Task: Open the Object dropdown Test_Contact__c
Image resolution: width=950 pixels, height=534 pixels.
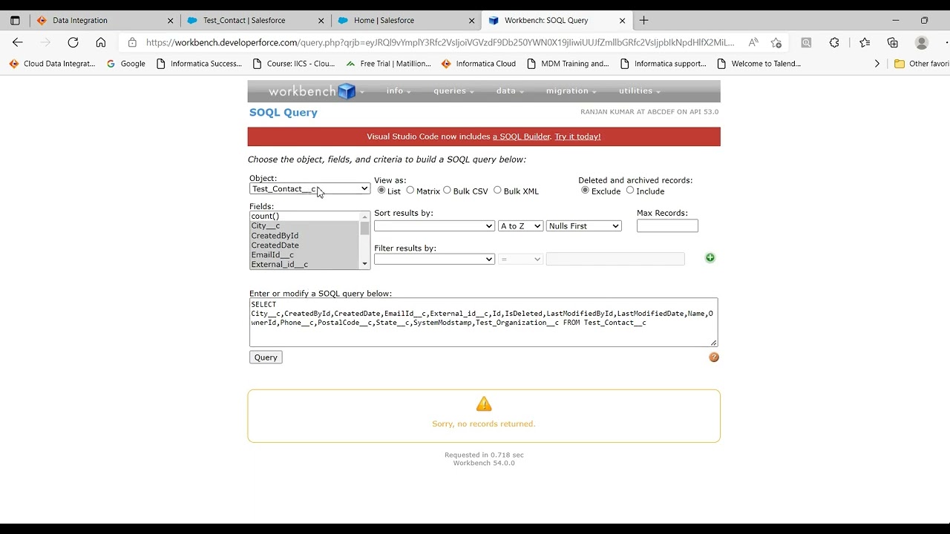Action: click(309, 189)
